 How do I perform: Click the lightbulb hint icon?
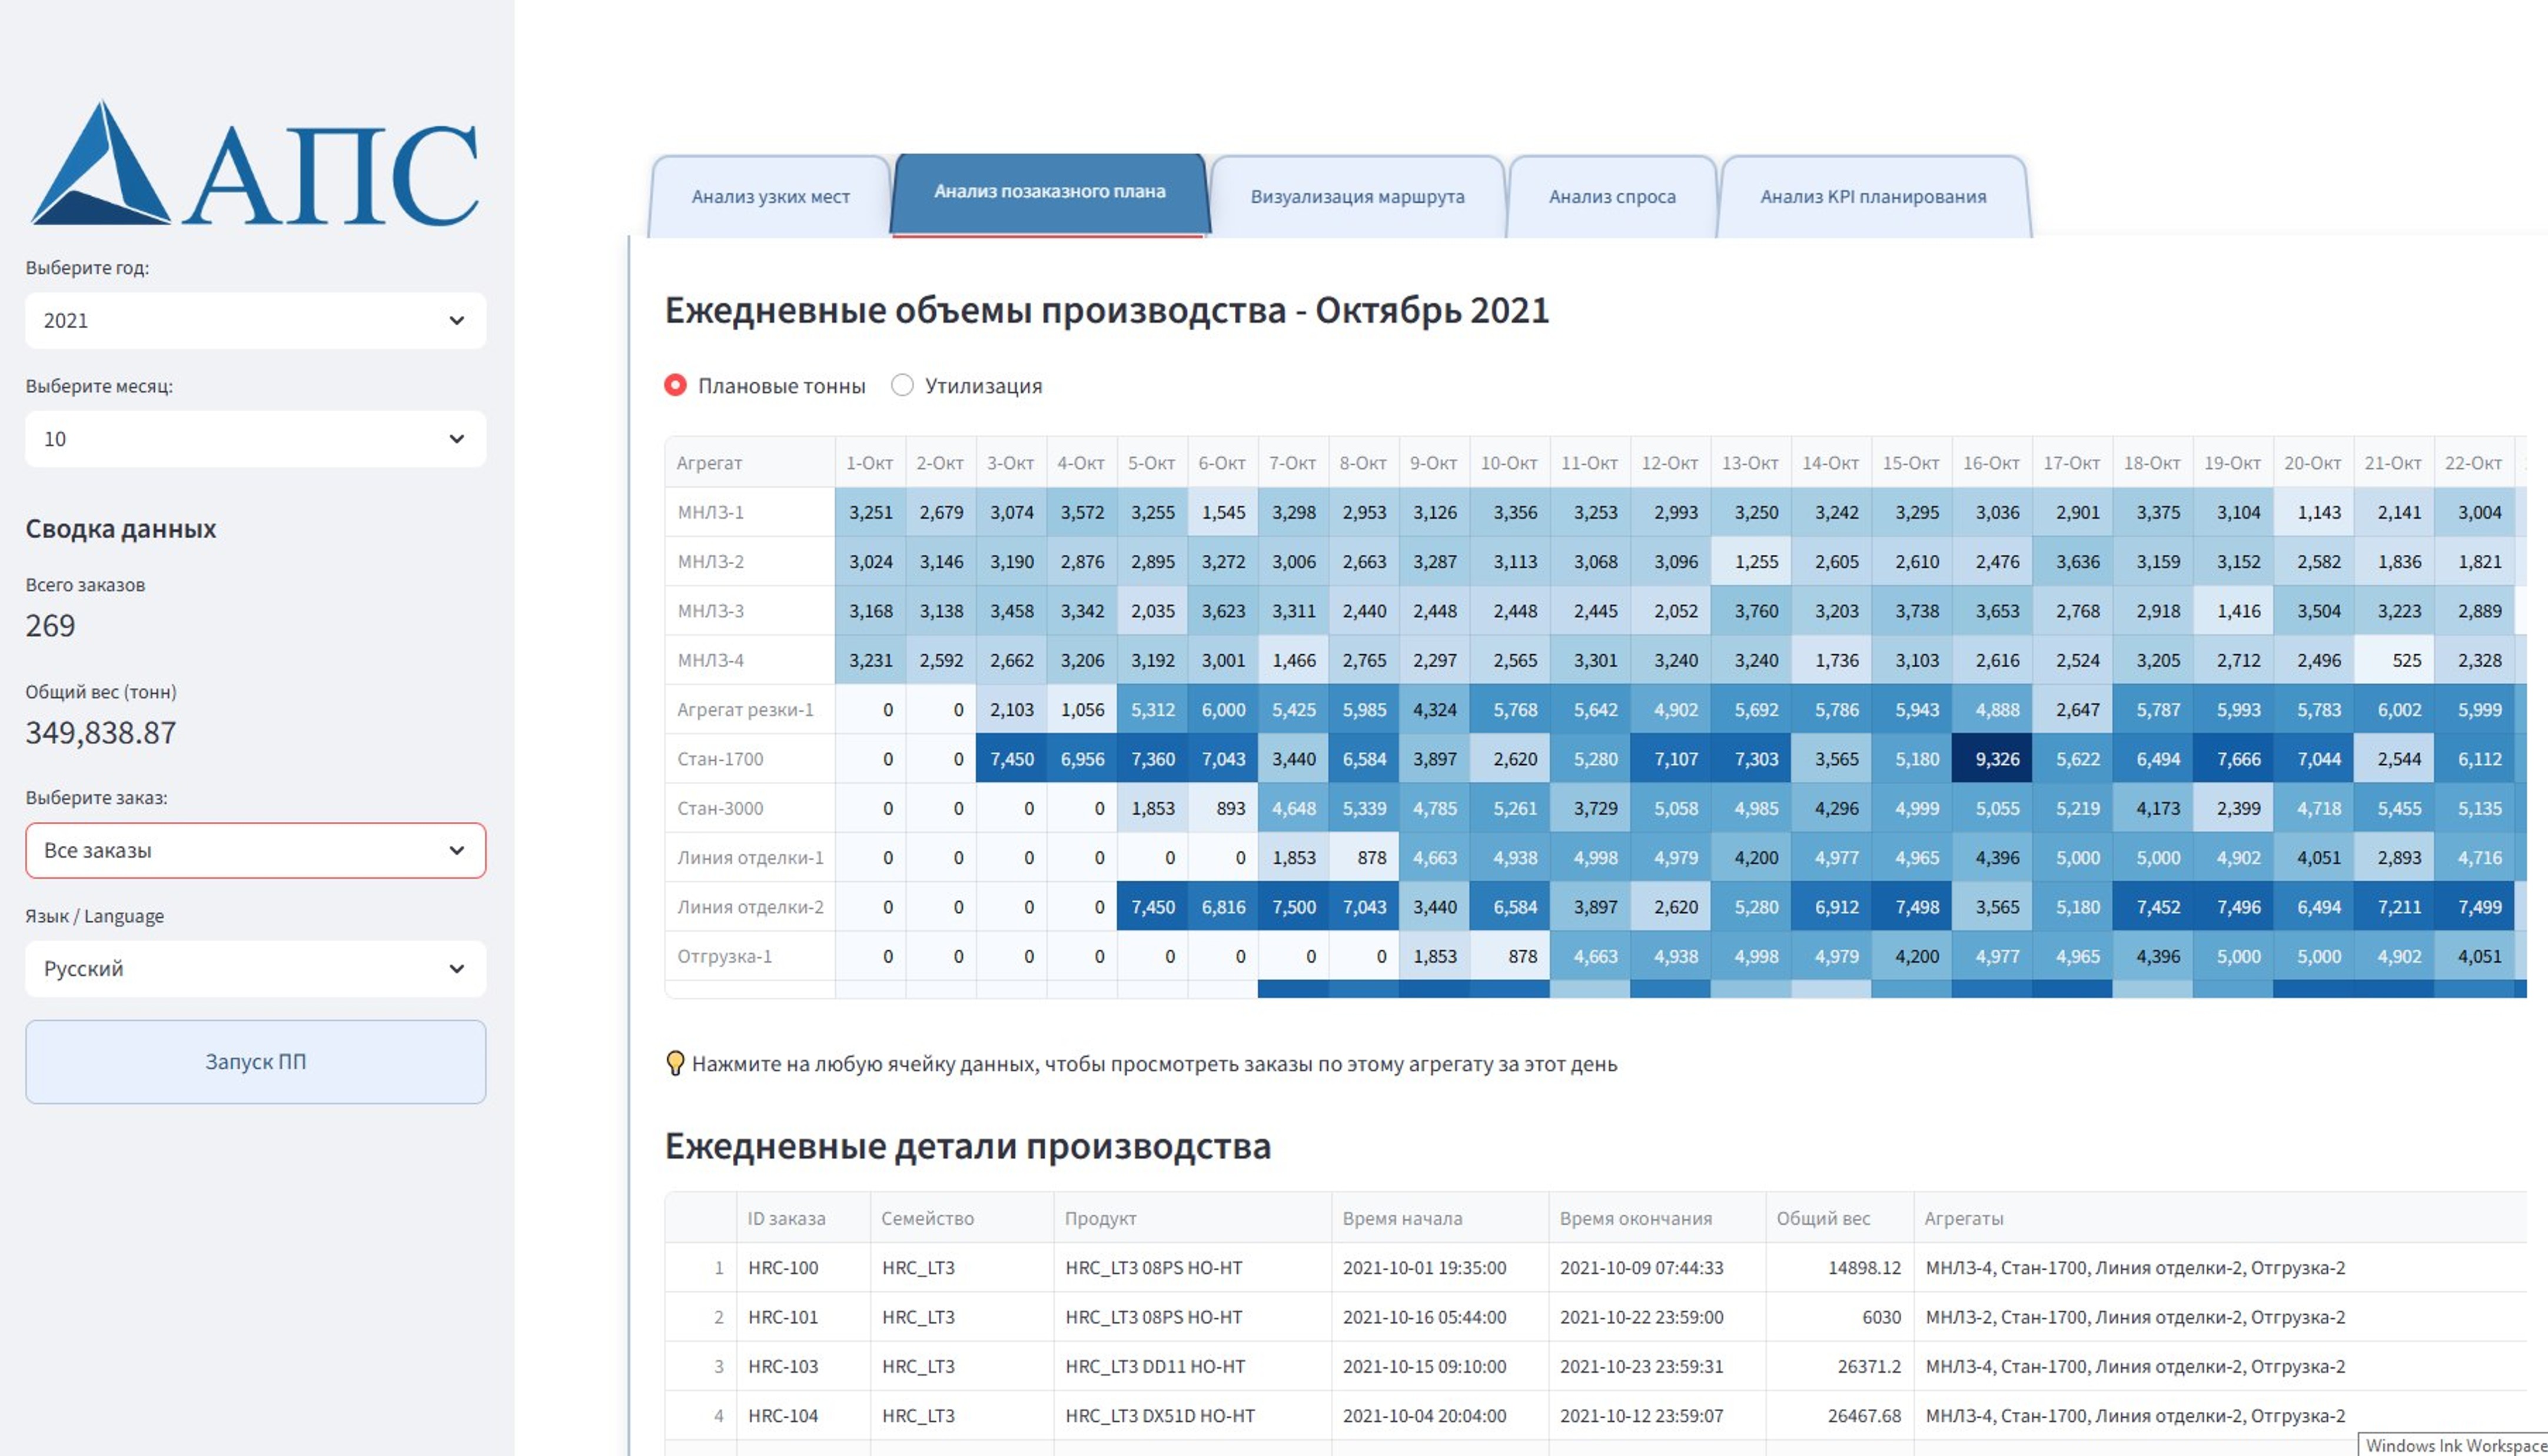(x=675, y=1063)
